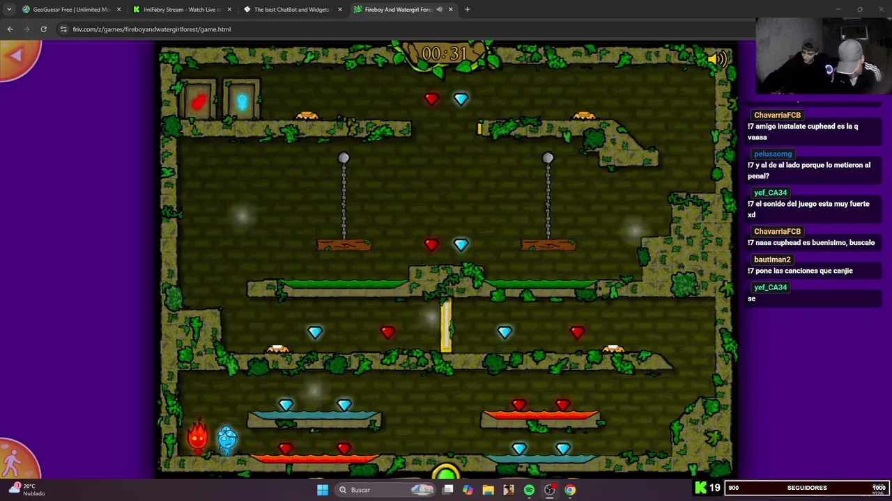Viewport: 892px width, 501px height.
Task: Open a new browser tab
Action: [x=468, y=10]
